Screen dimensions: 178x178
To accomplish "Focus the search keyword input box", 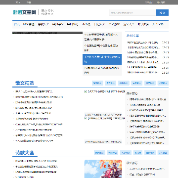I will [133, 12].
